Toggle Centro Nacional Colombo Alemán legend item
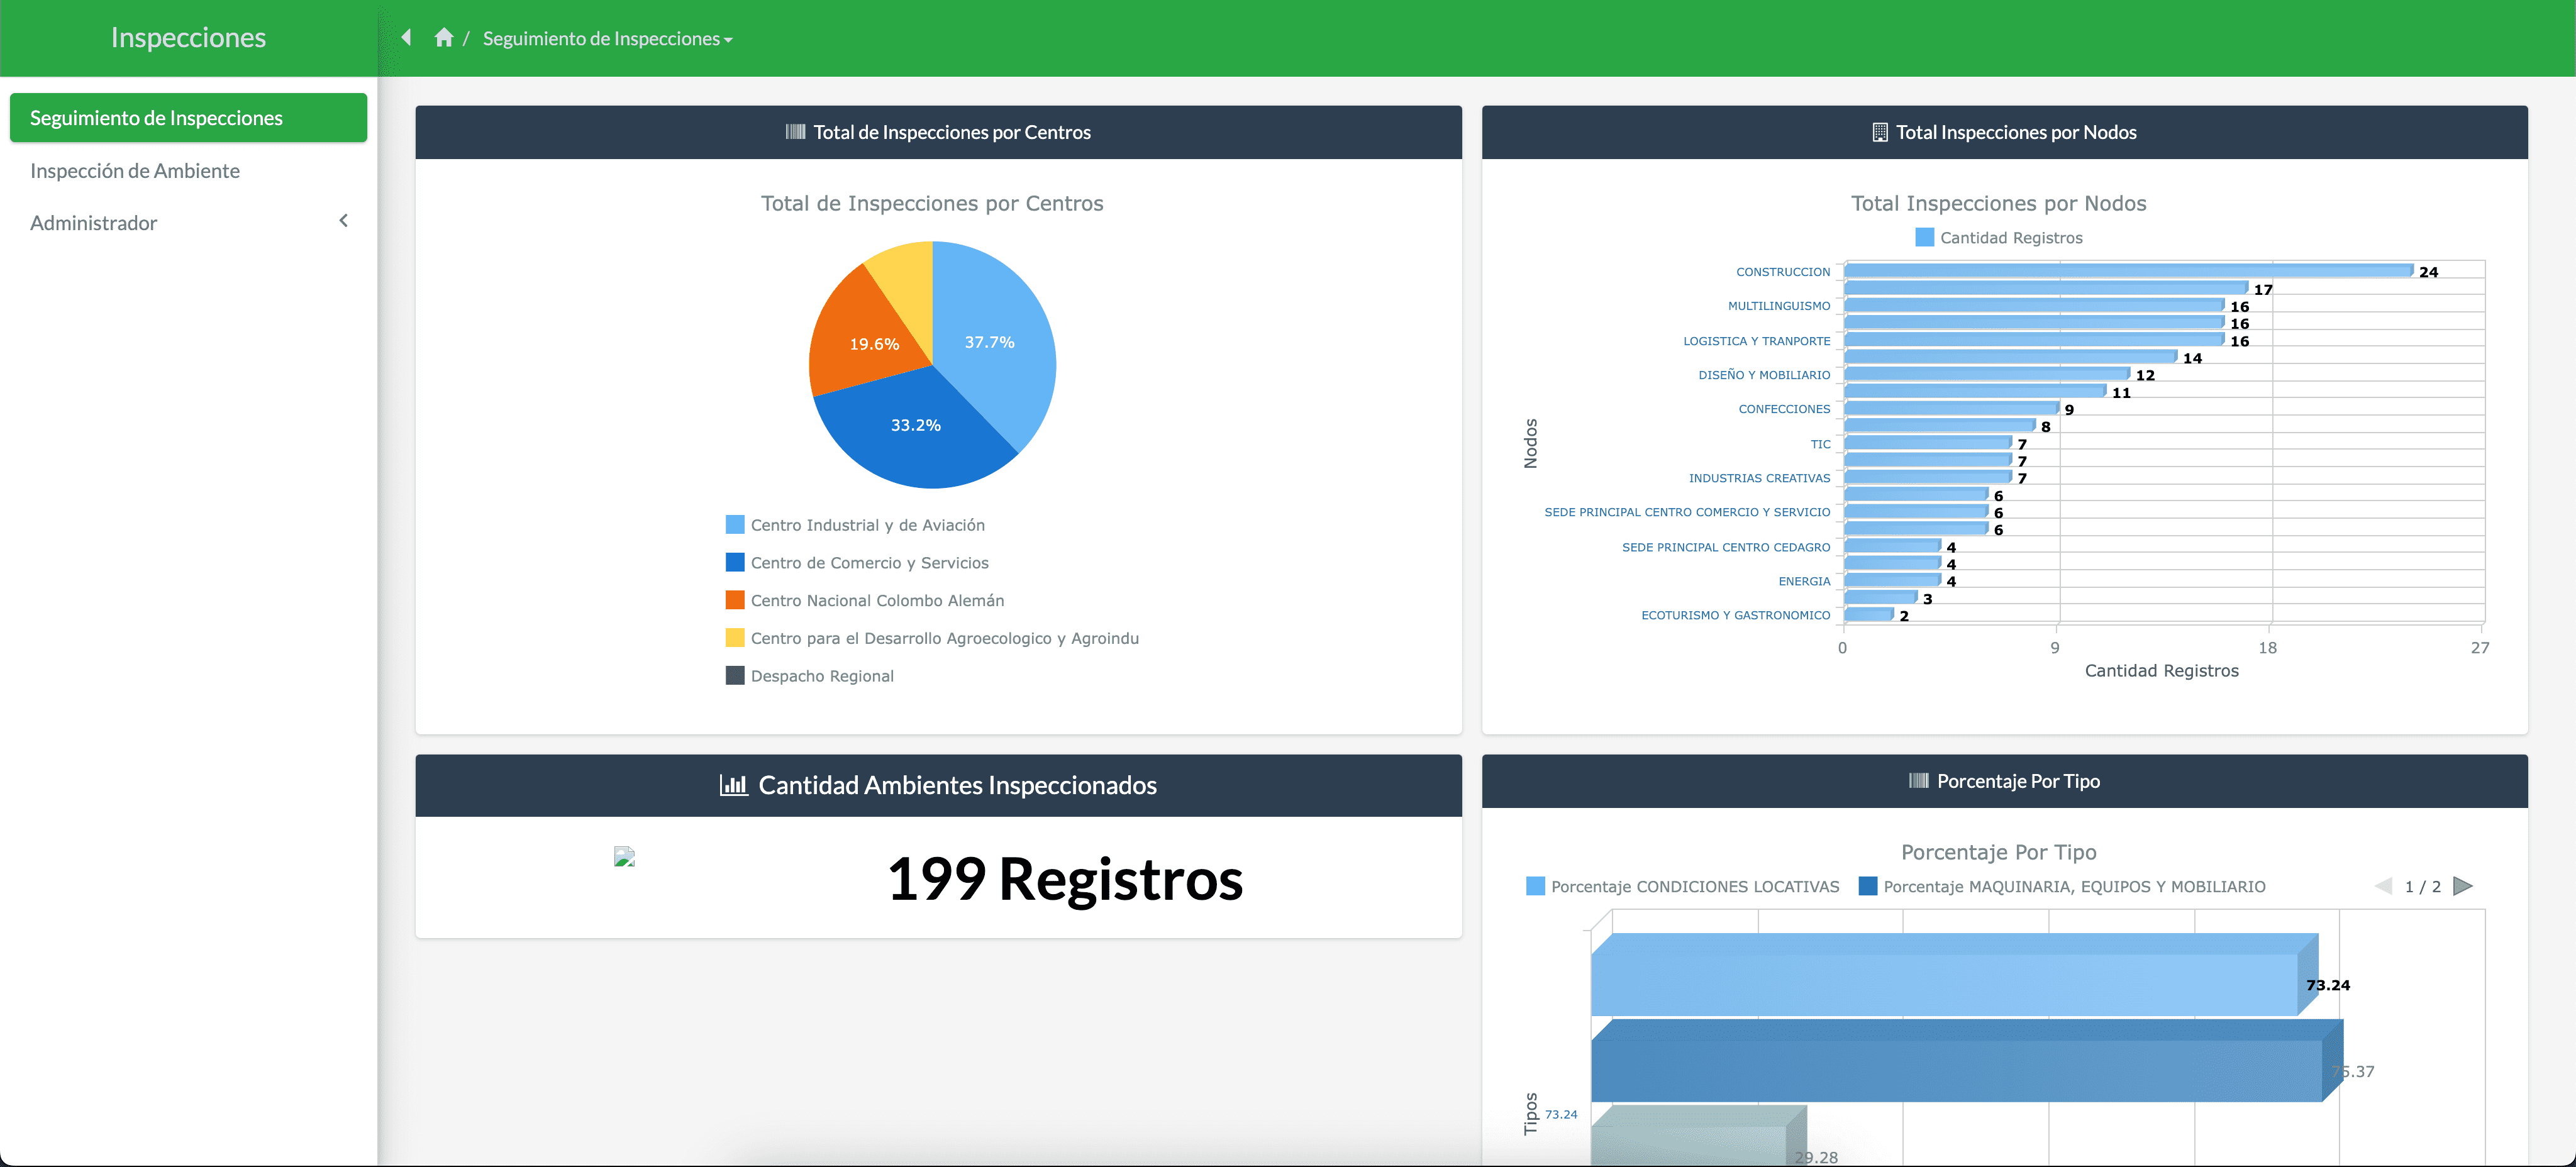Image resolution: width=2576 pixels, height=1167 pixels. [876, 600]
